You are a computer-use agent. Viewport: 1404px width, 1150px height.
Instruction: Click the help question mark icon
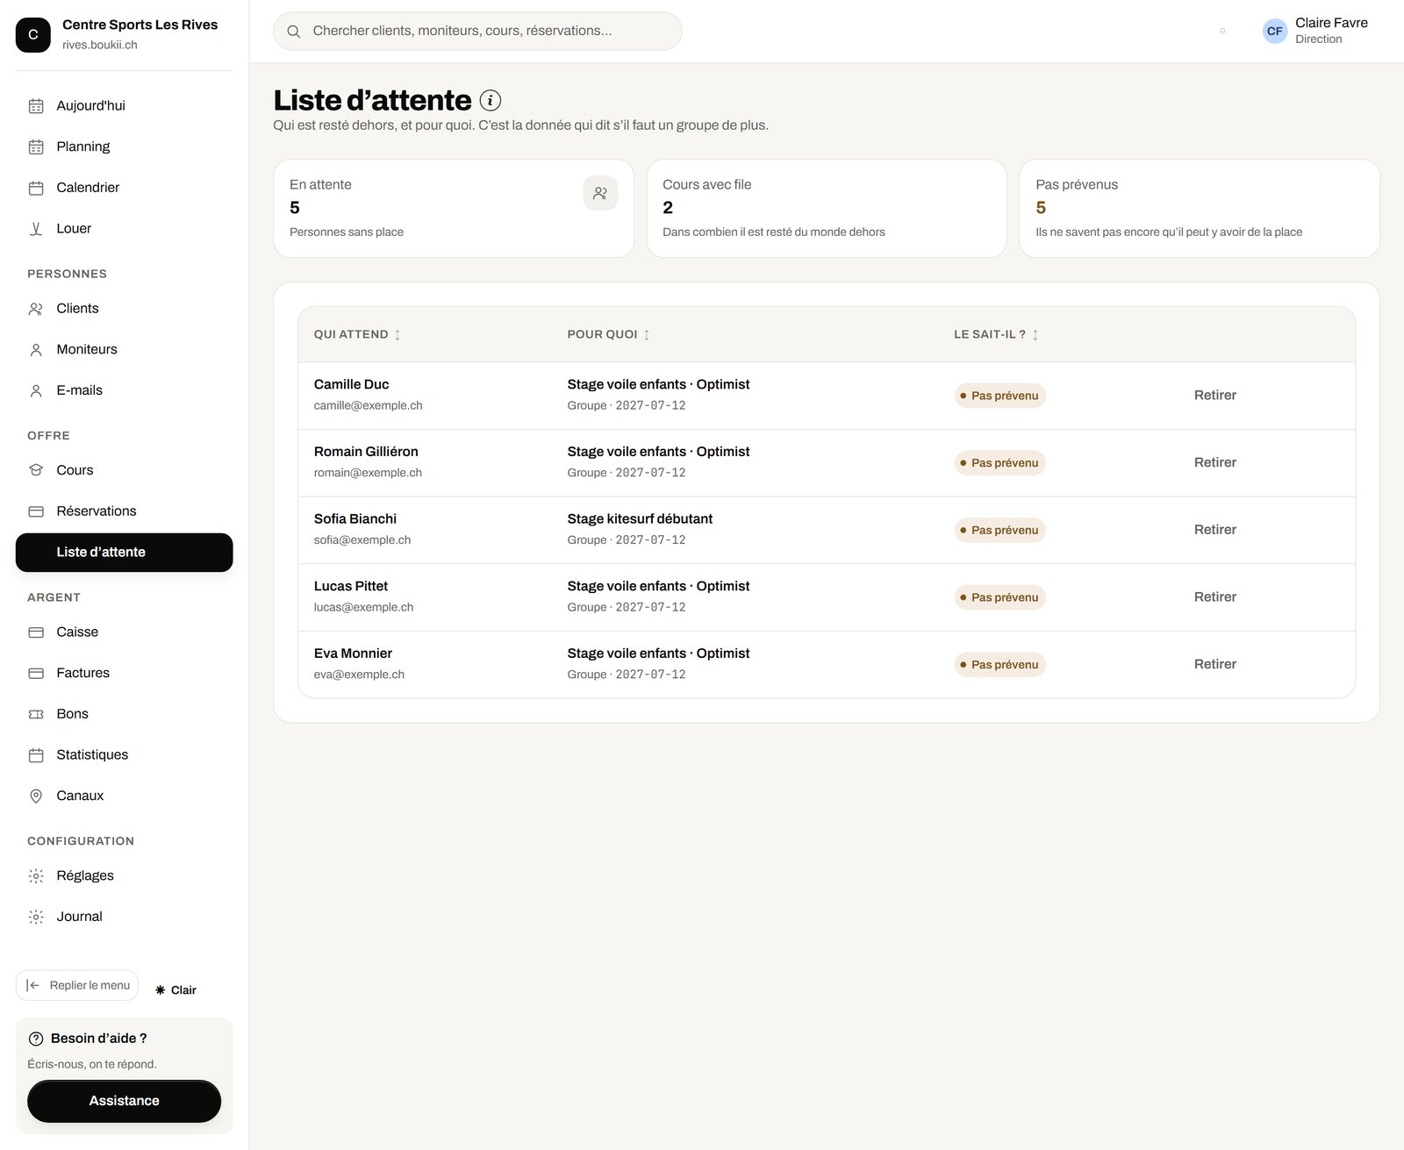coord(36,1039)
